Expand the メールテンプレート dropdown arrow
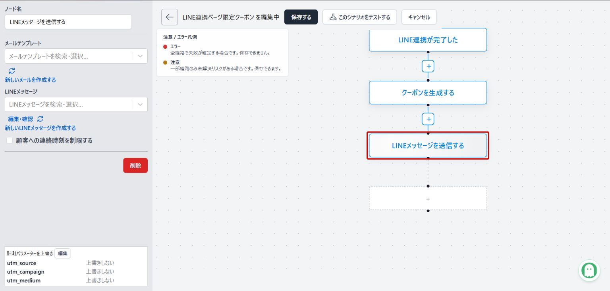 tap(140, 56)
